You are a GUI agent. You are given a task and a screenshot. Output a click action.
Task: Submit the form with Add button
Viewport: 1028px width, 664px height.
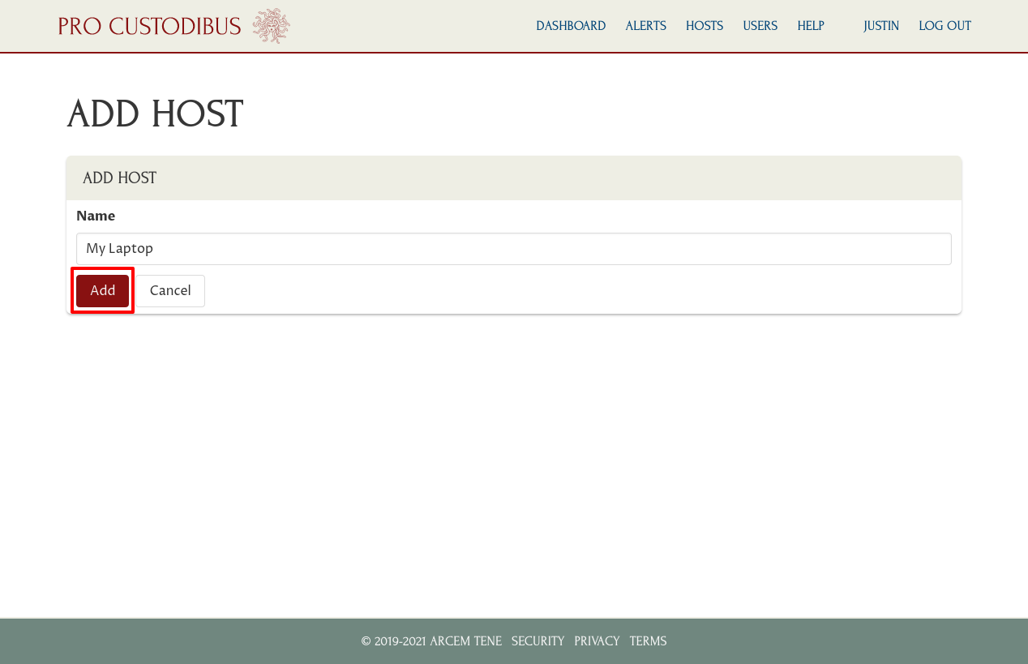[x=102, y=291]
